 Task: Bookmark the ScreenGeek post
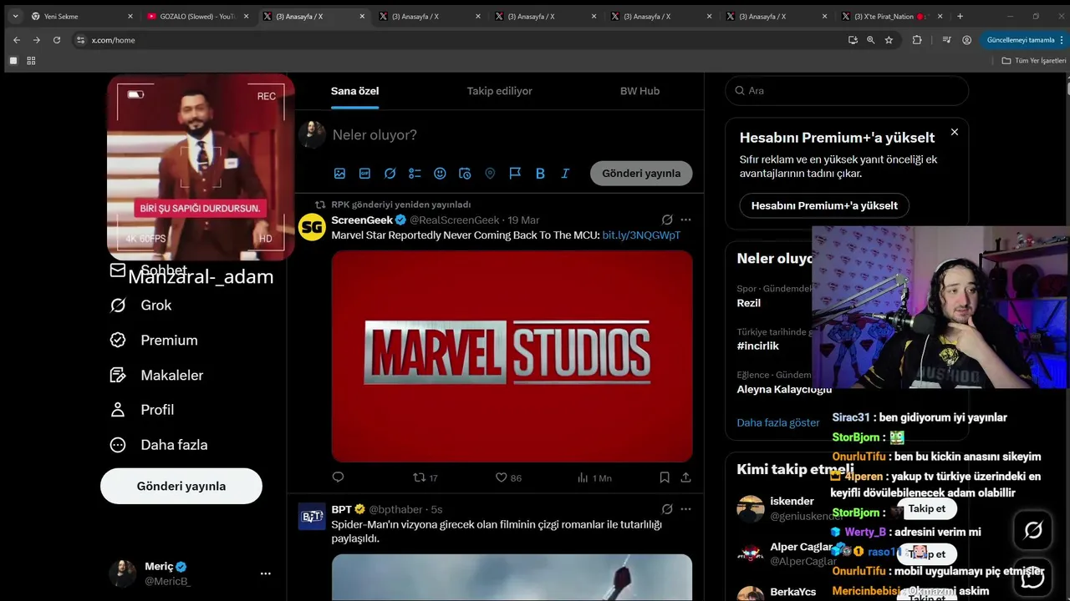665,477
